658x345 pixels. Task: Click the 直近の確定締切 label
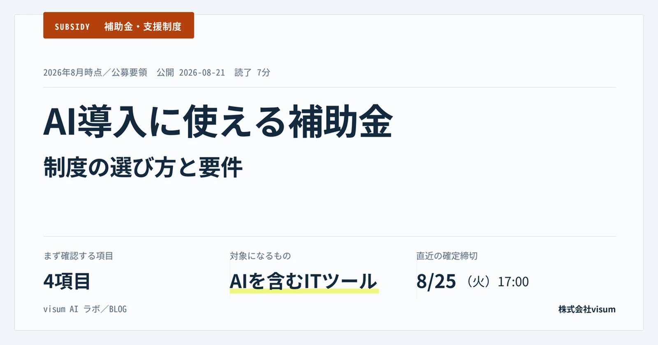tap(447, 256)
